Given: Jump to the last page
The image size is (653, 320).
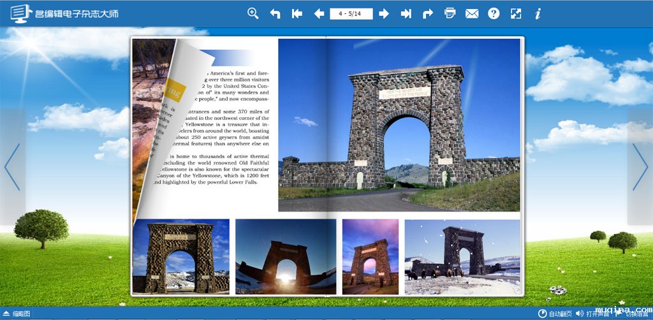Looking at the screenshot, I should (x=406, y=13).
